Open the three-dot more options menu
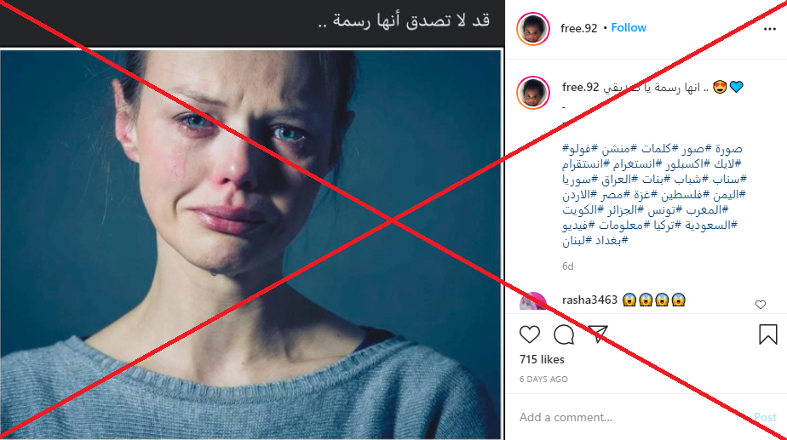Screen dimensions: 787x440 (x=770, y=29)
